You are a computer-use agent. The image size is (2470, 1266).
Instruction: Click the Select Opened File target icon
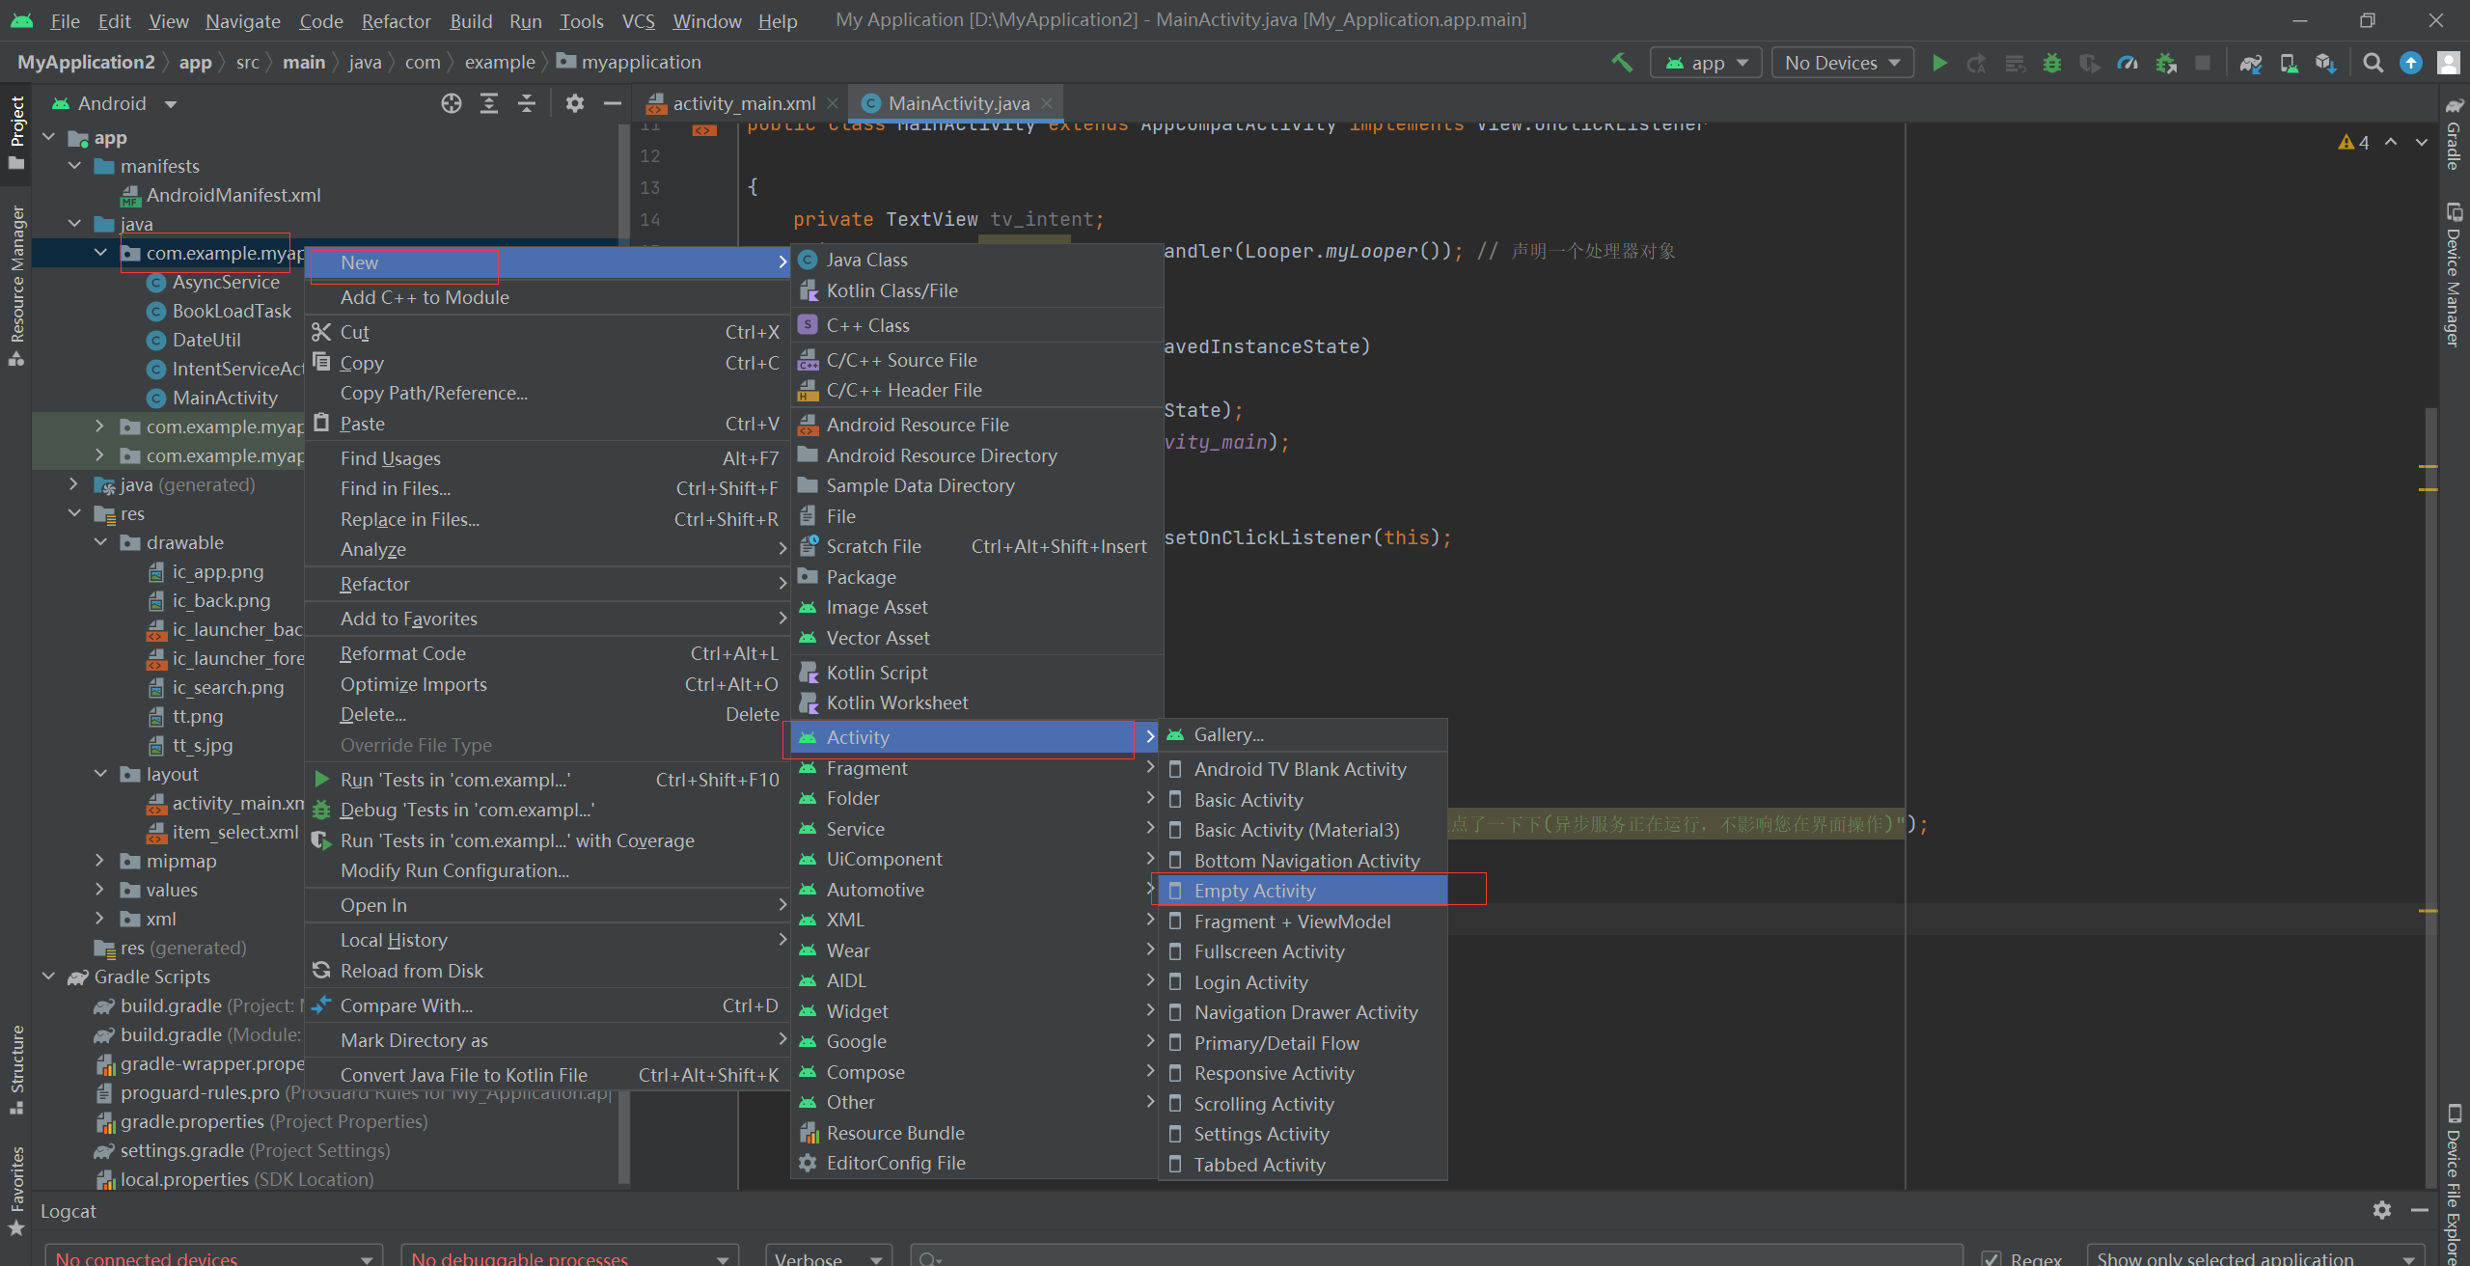point(451,103)
